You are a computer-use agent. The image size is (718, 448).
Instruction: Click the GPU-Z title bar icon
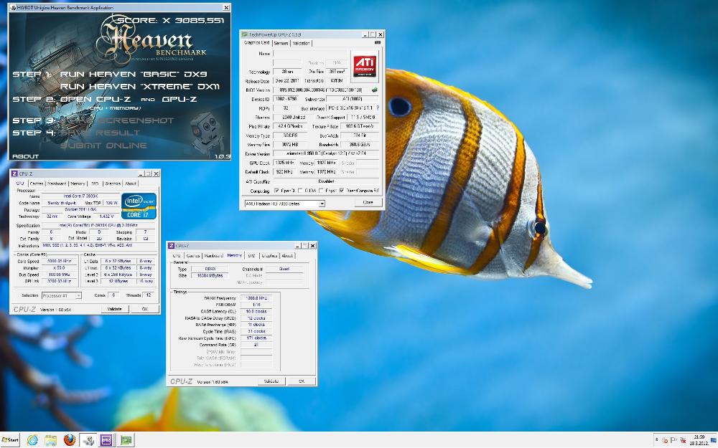[245, 34]
